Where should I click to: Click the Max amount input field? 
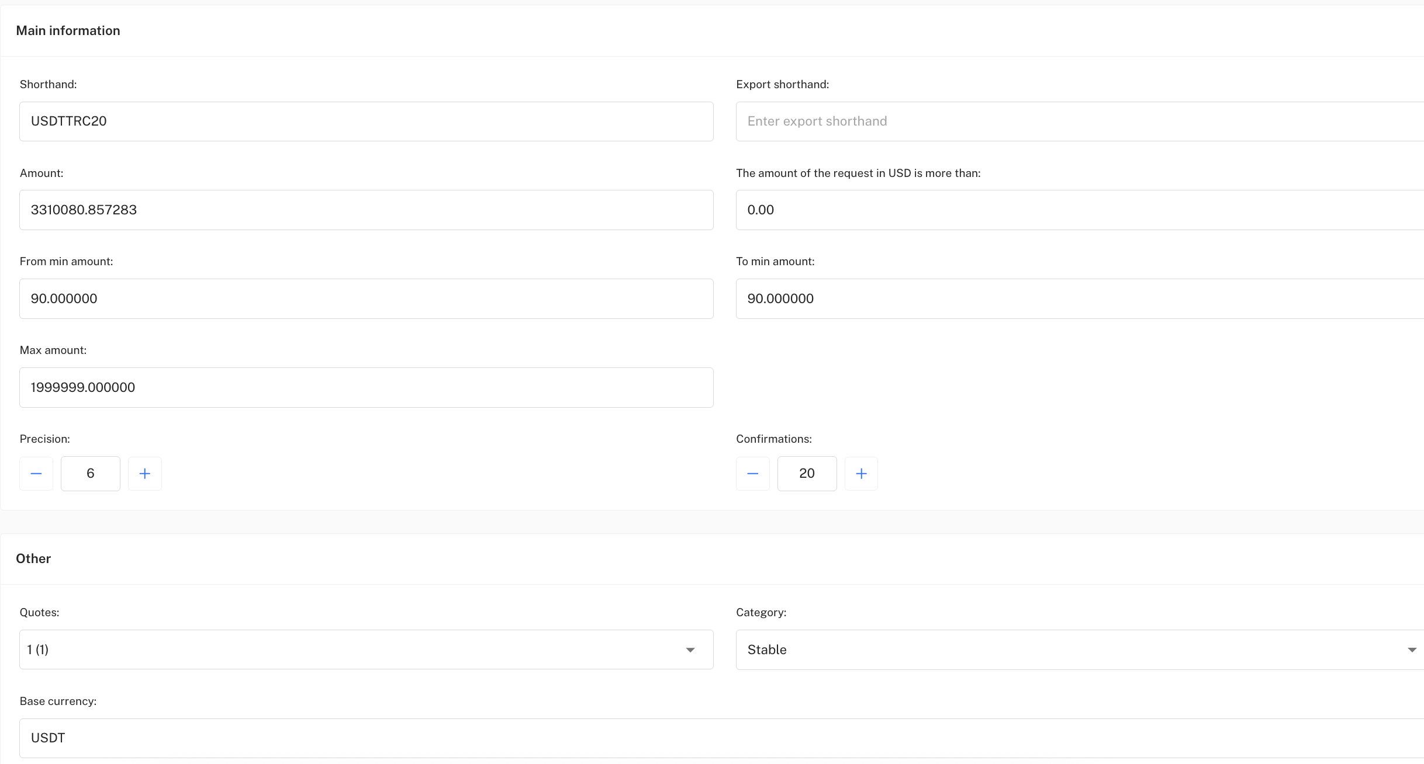pyautogui.click(x=366, y=388)
